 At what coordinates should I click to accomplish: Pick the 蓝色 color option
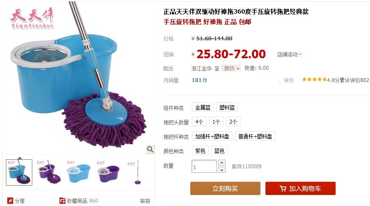219,150
